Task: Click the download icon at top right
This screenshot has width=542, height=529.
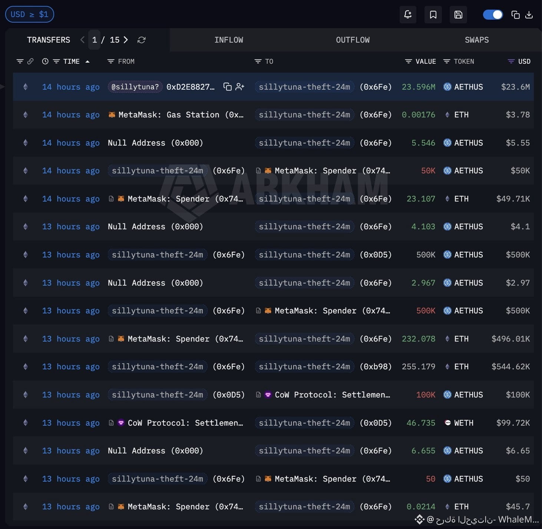Action: click(x=529, y=15)
